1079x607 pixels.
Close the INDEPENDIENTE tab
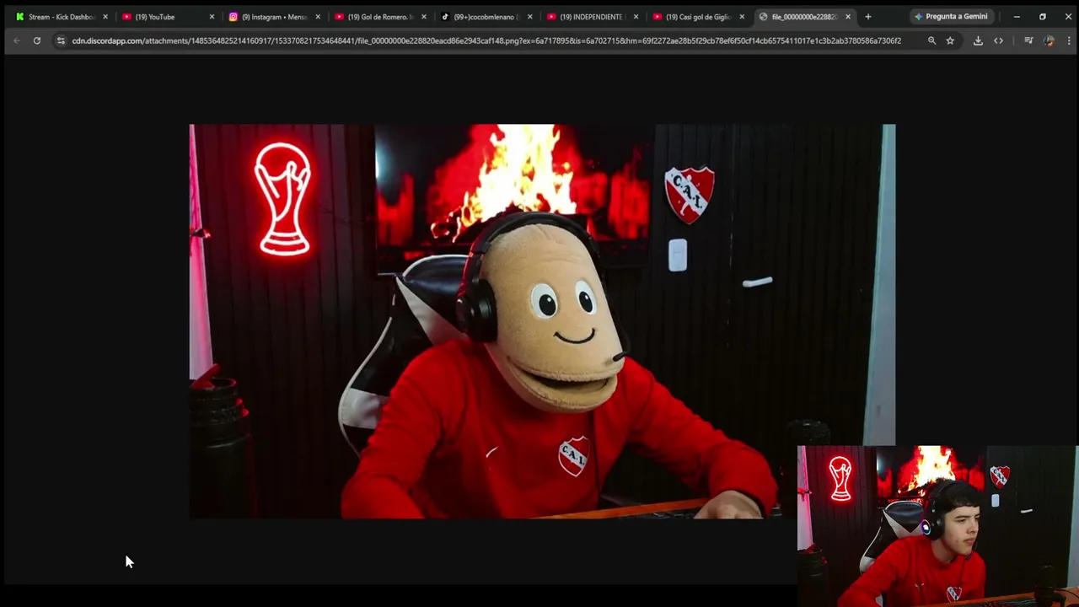pos(636,17)
